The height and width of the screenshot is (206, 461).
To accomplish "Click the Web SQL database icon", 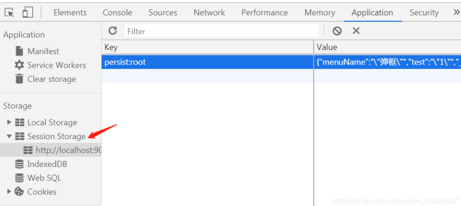I will [x=19, y=178].
